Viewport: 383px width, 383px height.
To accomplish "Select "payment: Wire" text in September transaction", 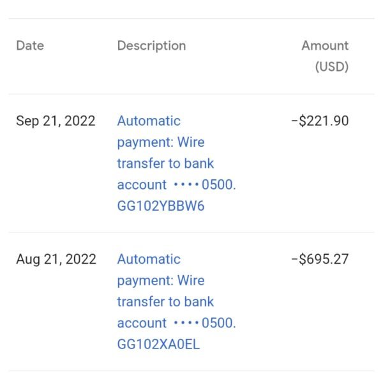I will (161, 142).
